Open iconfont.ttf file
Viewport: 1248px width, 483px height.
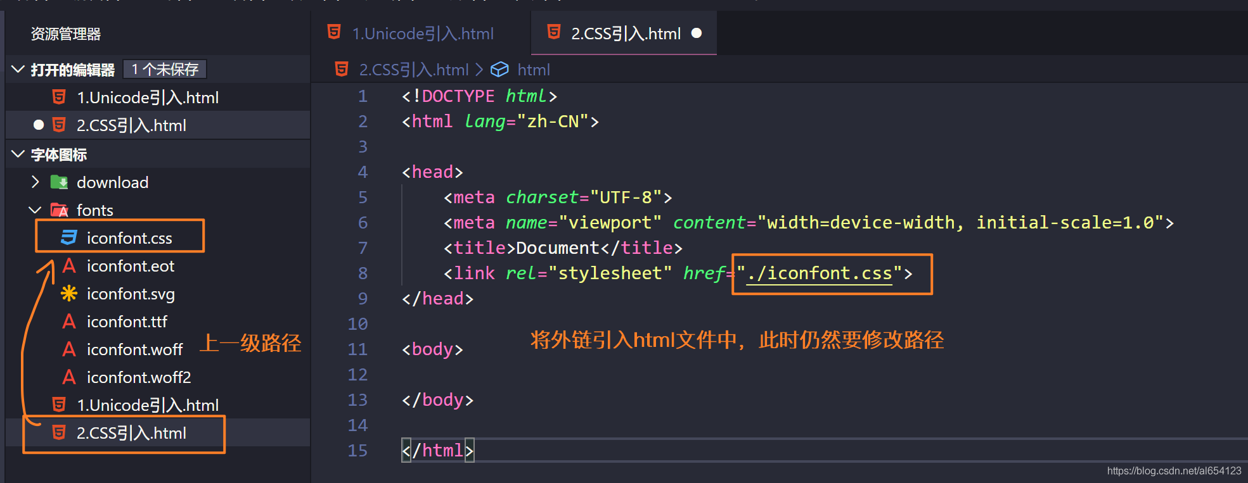pos(127,322)
